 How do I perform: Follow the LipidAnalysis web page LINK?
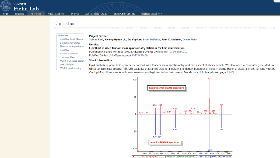(x=230, y=72)
